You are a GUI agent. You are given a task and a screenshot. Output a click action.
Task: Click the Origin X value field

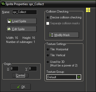coord(14,68)
